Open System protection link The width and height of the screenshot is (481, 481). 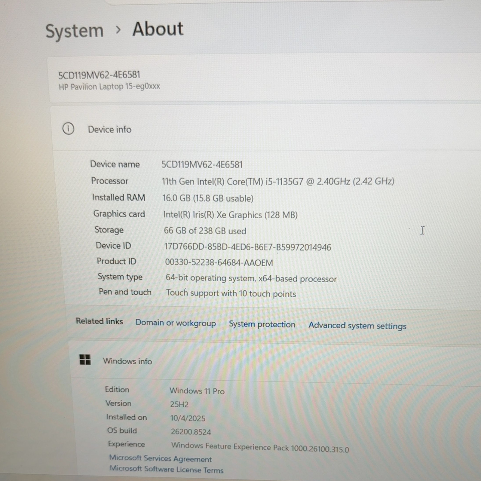click(262, 324)
